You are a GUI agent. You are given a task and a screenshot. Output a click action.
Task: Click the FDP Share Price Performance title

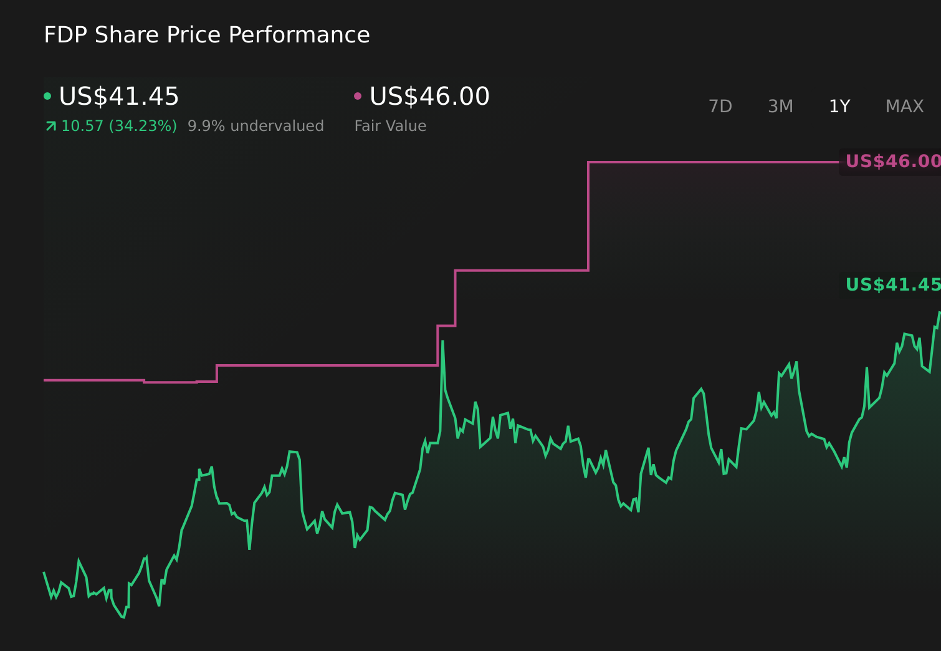click(207, 35)
